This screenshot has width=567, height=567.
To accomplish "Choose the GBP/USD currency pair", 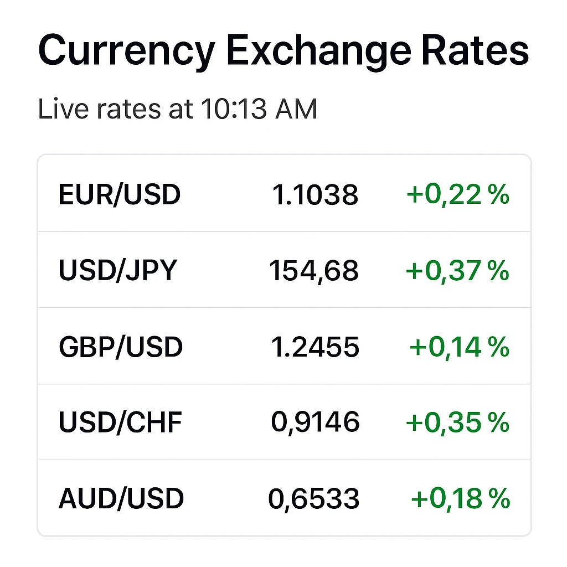I will pyautogui.click(x=120, y=347).
